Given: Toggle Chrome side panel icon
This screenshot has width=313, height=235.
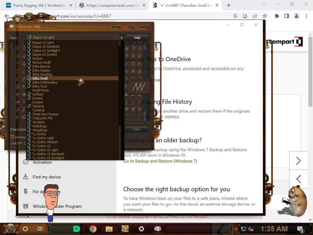Looking at the screenshot, I should pyautogui.click(x=287, y=16).
